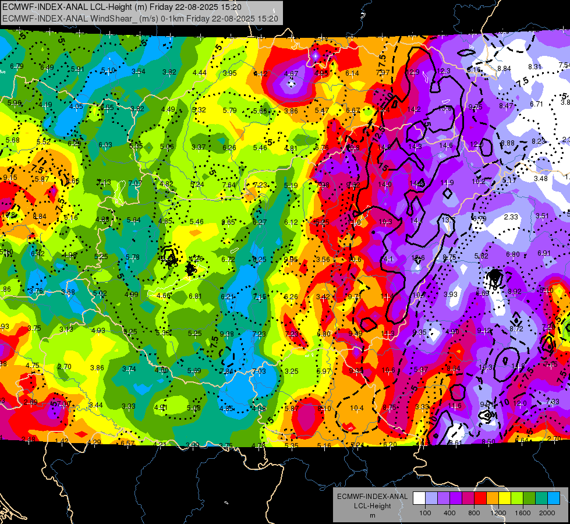Click the 2000 legend scale label
Screen dimensions: 570x524
pos(547,513)
